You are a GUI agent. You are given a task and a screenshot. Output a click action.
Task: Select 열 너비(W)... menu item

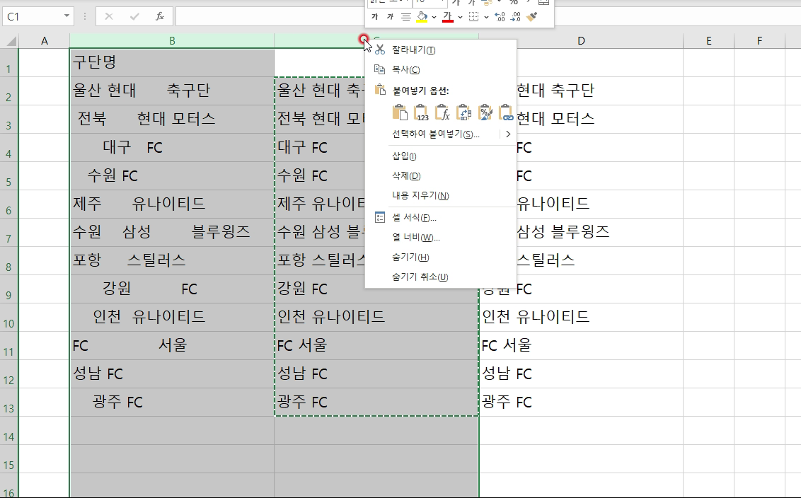(416, 238)
